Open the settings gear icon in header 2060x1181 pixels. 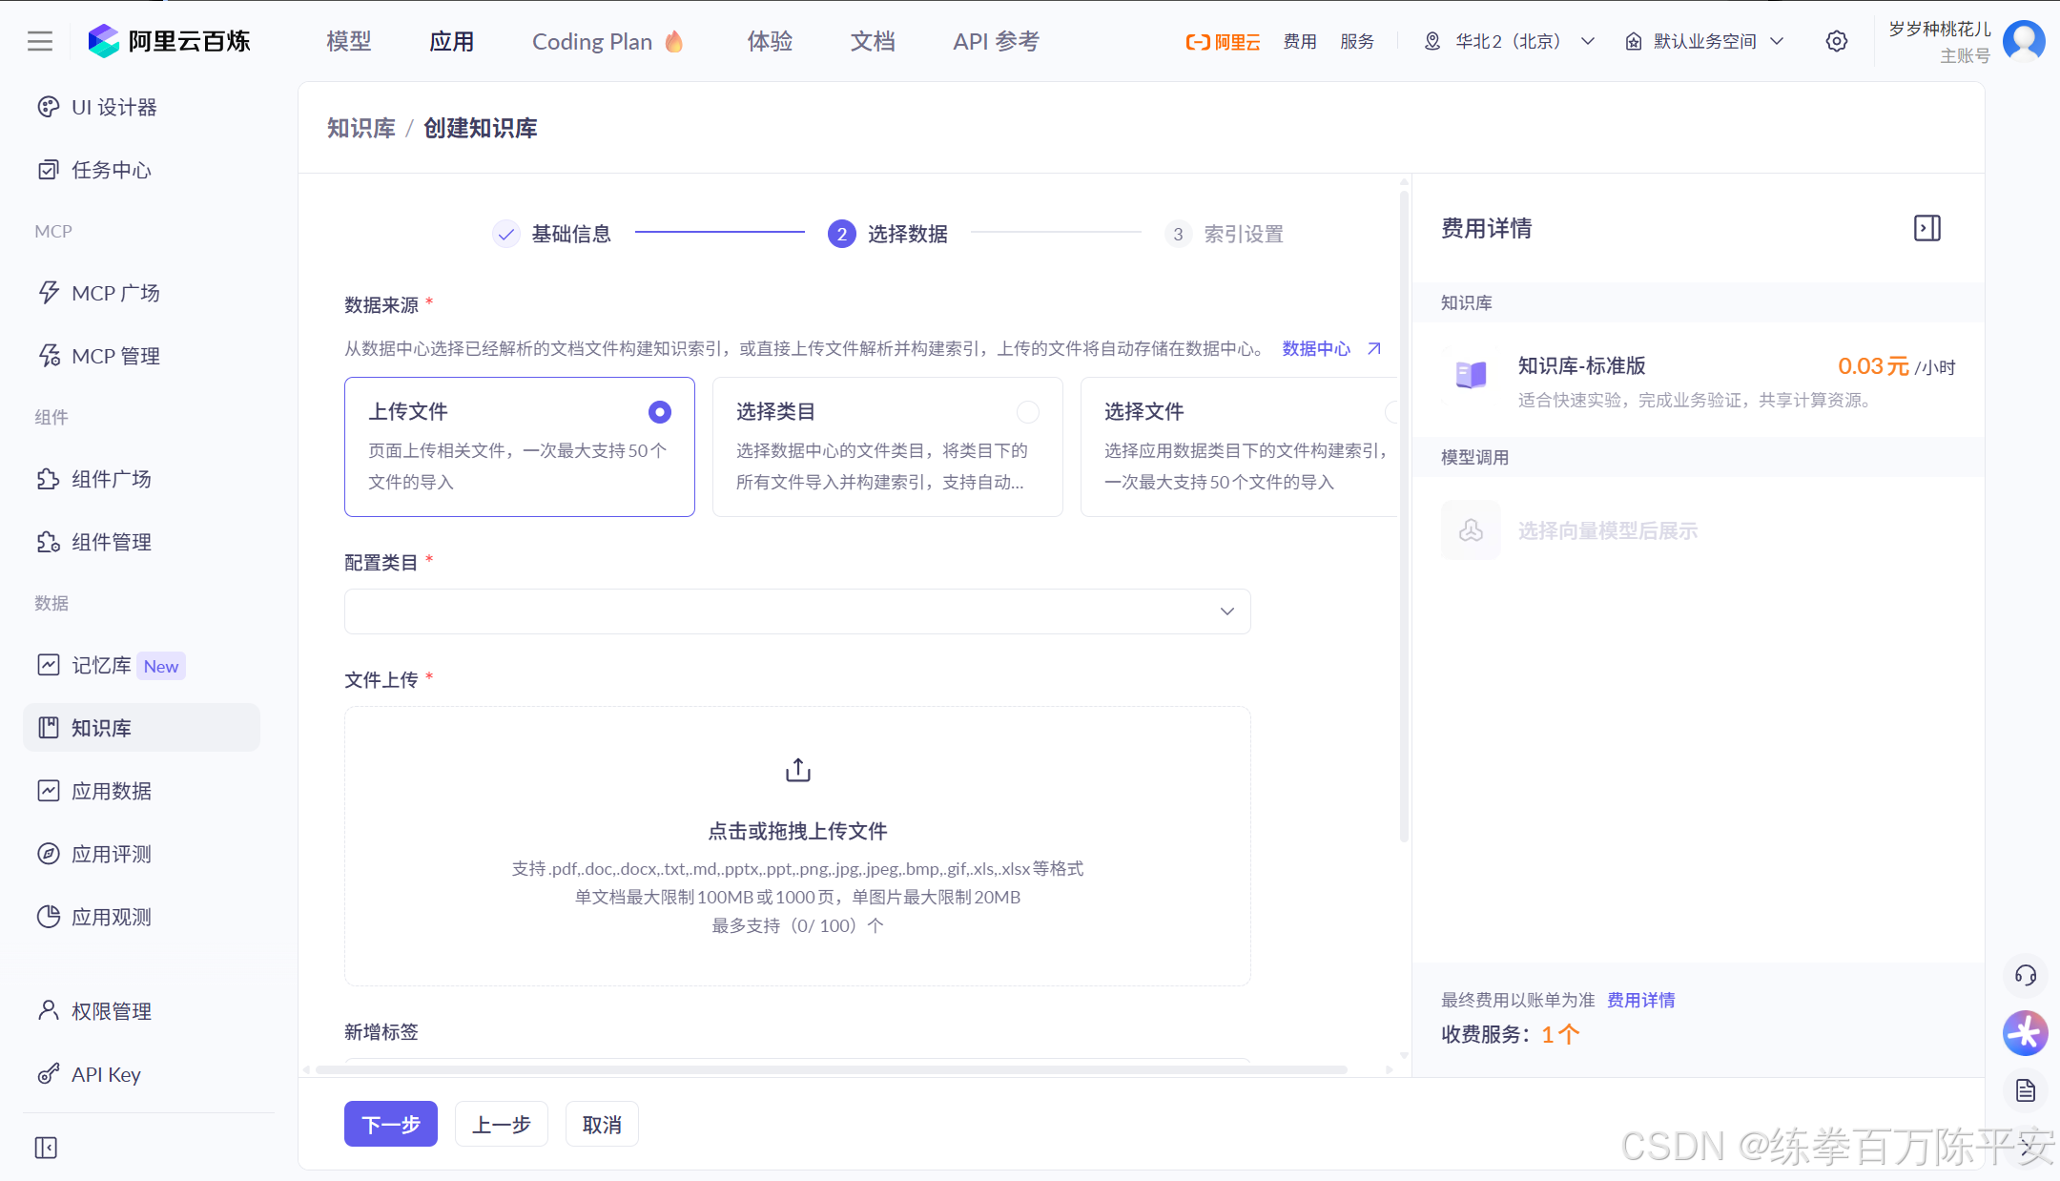pyautogui.click(x=1836, y=41)
